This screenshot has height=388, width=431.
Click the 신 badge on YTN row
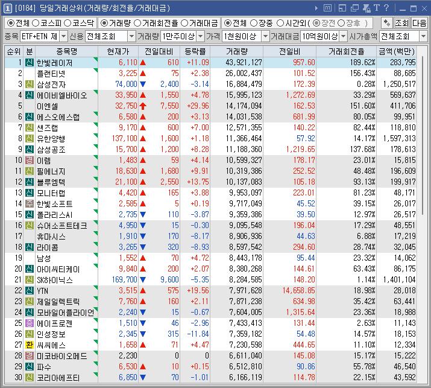click(30, 291)
